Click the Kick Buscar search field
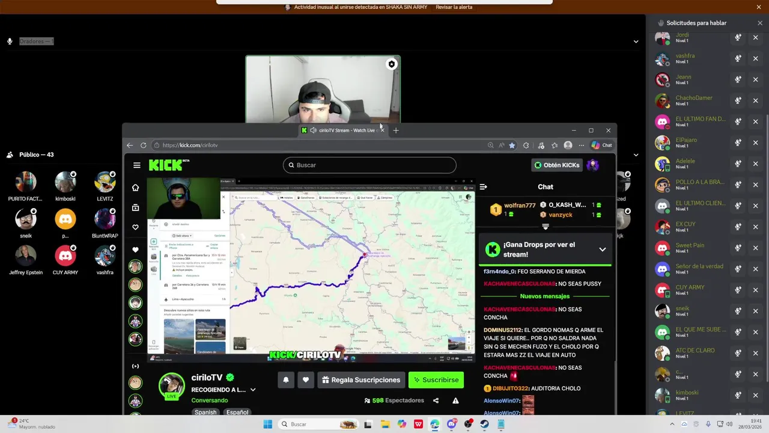The width and height of the screenshot is (769, 433). point(369,165)
